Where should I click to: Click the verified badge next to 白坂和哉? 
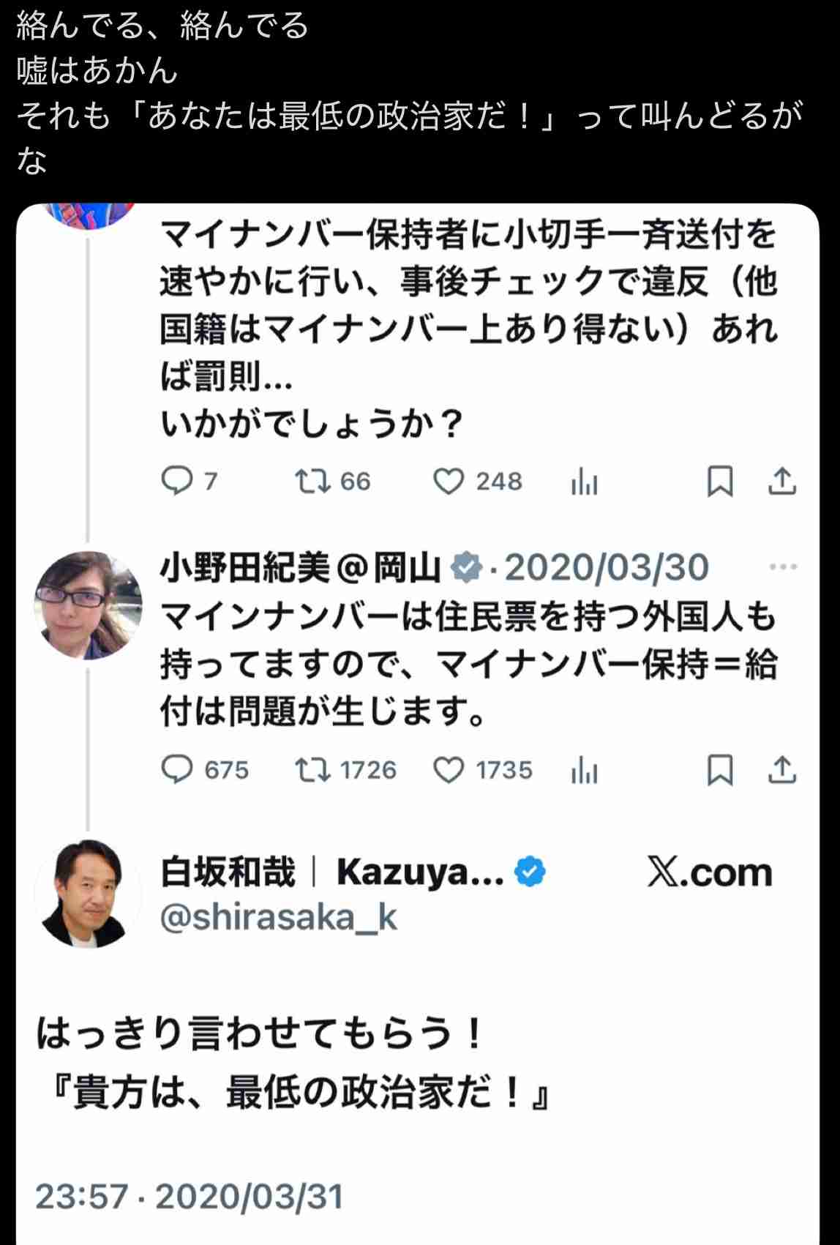(x=528, y=870)
